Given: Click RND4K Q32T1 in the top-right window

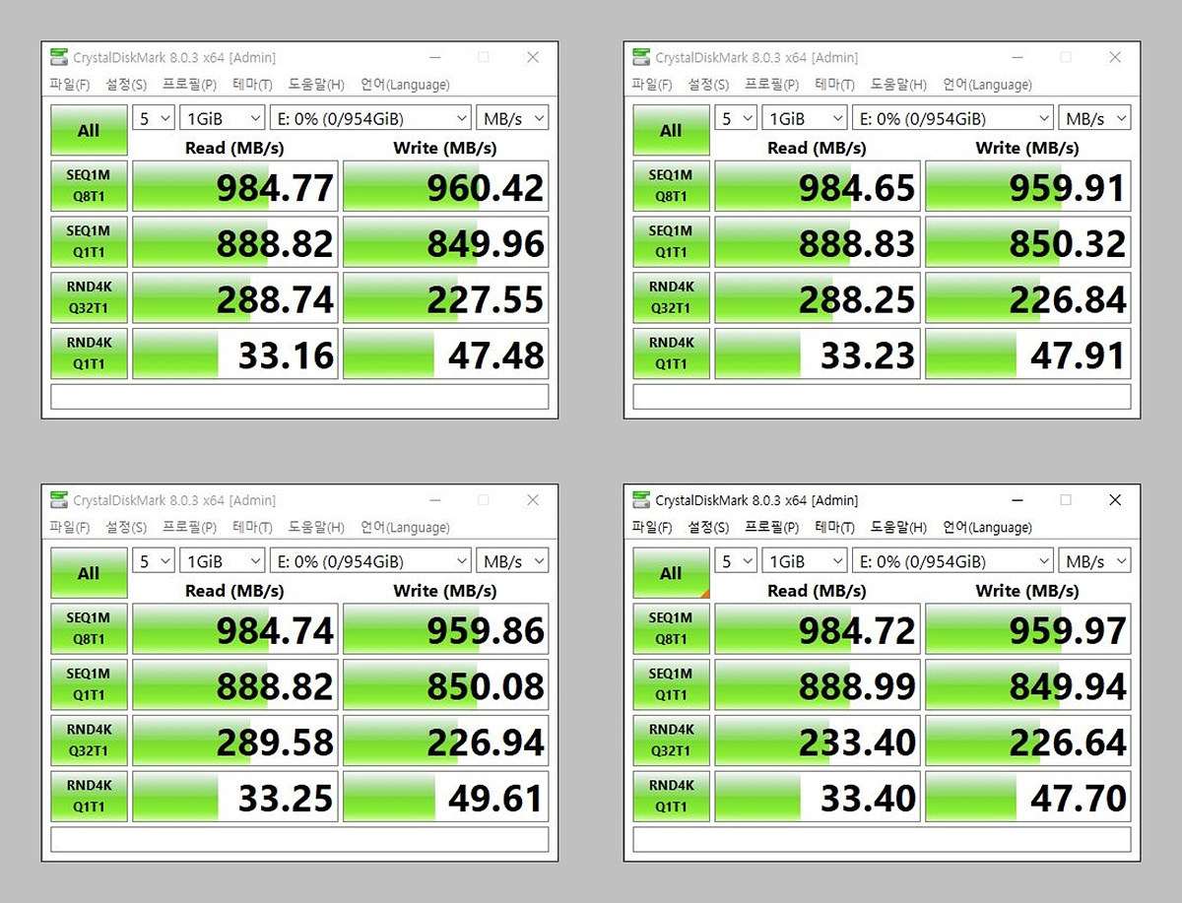Looking at the screenshot, I should click(671, 298).
